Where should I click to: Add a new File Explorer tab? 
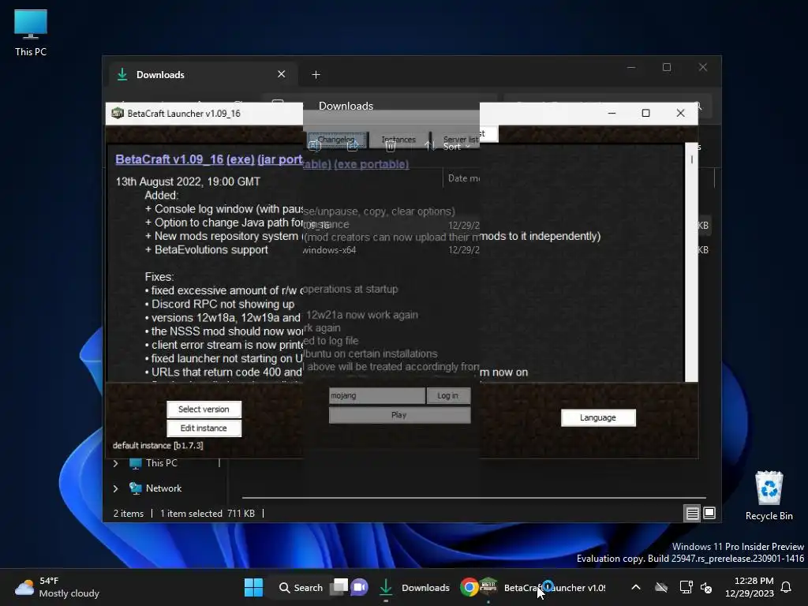(x=316, y=75)
